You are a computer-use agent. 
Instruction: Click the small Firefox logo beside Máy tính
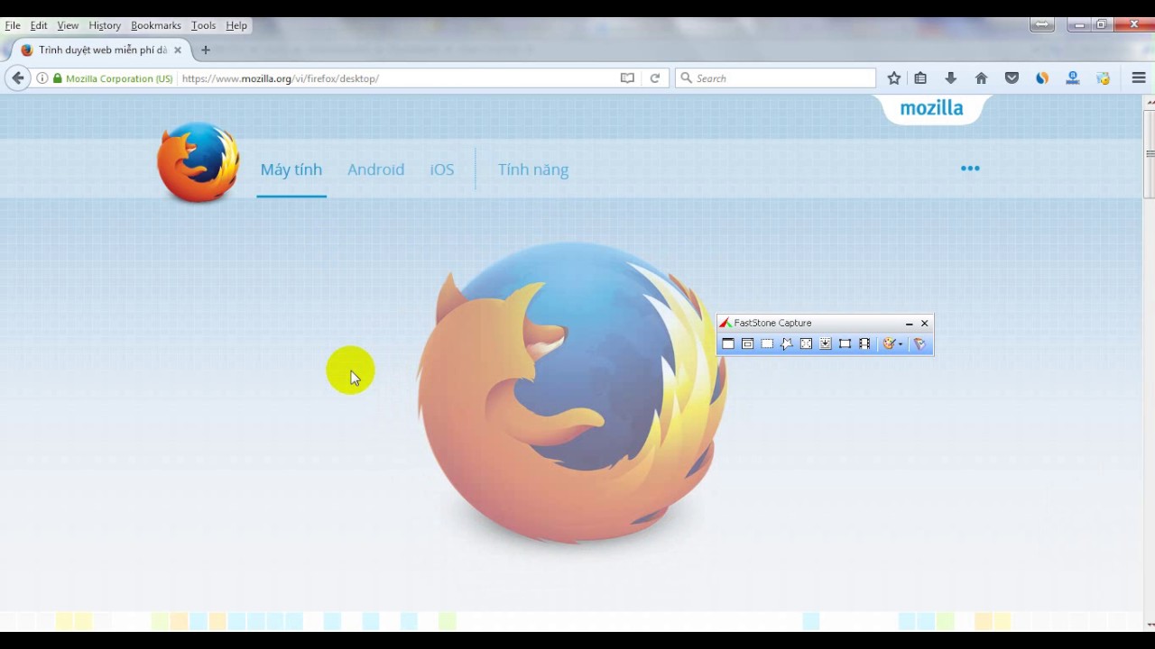point(199,162)
